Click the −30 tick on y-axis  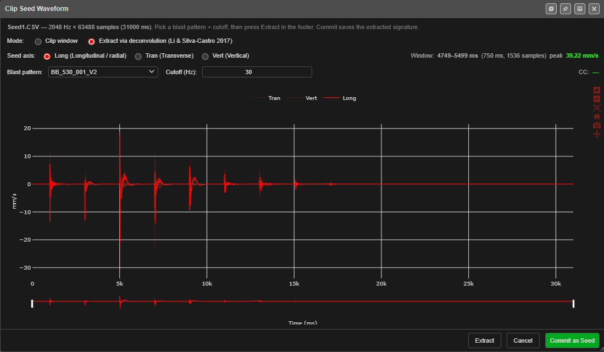tap(25, 268)
